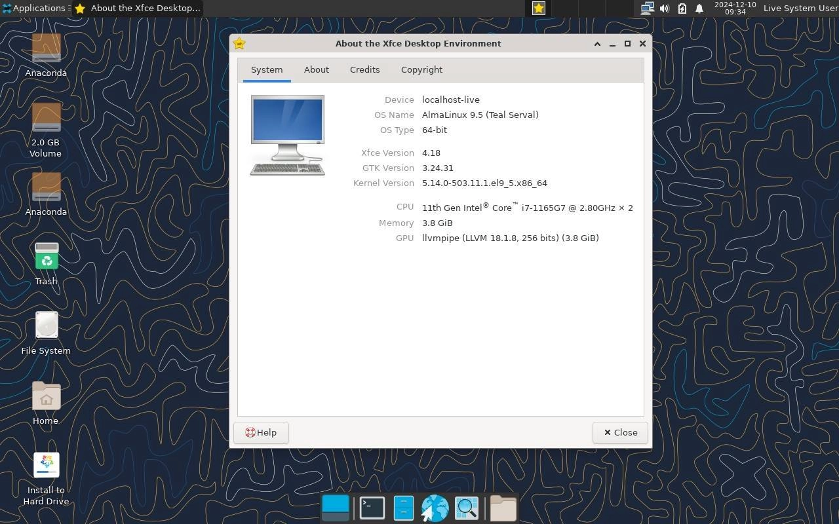The height and width of the screenshot is (524, 839).
Task: Click the GPU llvmpipe value
Action: [x=511, y=238]
